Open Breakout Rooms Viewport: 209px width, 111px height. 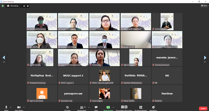[x=141, y=107]
